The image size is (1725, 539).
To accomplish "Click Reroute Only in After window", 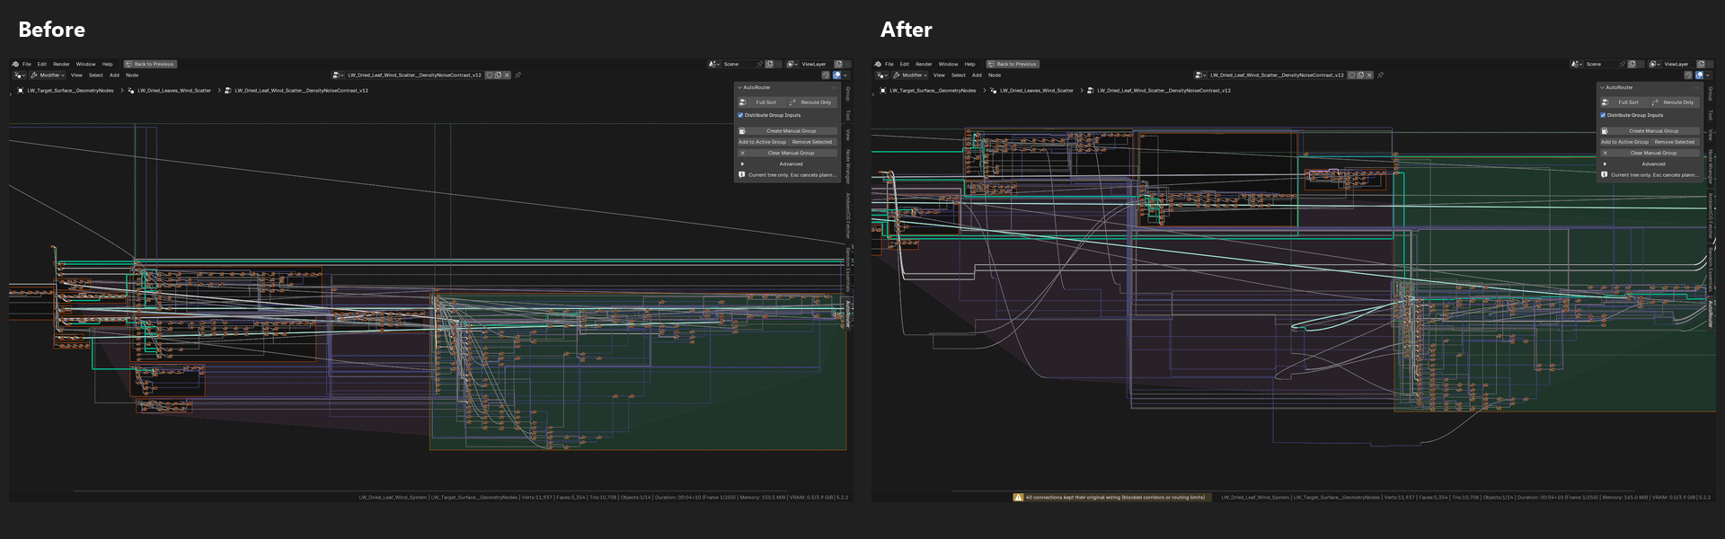I will click(1675, 102).
